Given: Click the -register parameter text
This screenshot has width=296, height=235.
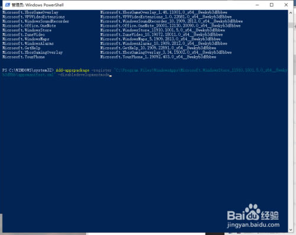Looking at the screenshot, I should (x=101, y=70).
